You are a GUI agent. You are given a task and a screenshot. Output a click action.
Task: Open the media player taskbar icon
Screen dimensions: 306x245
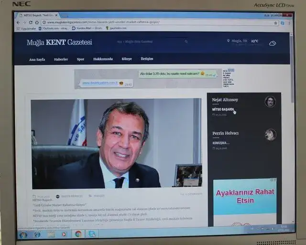64,234
